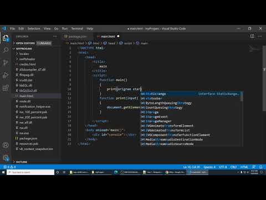Click the Spaces: 4 indentation setting
Image resolution: width=266 pixels, height=200 pixels.
[x=209, y=167]
